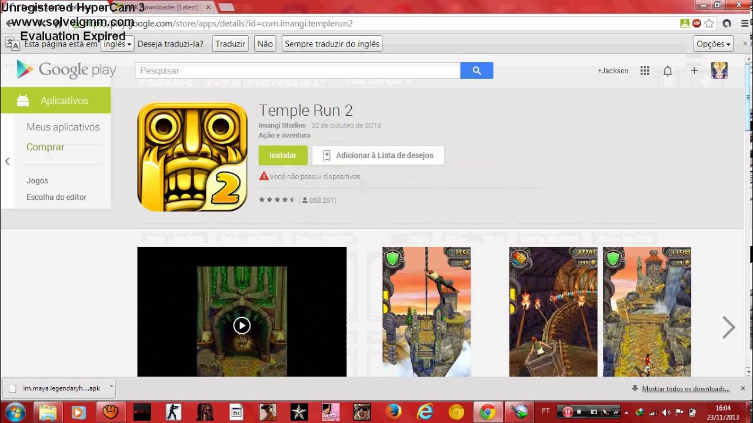Image resolution: width=753 pixels, height=423 pixels.
Task: Click the Google Play logo
Action: click(x=66, y=70)
